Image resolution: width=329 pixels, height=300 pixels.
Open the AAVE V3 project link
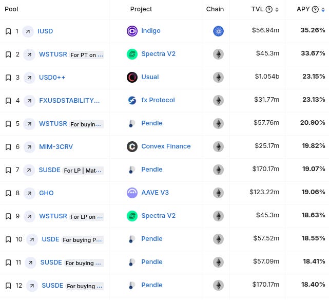click(155, 193)
